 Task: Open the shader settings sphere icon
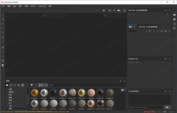pyautogui.click(x=174, y=19)
